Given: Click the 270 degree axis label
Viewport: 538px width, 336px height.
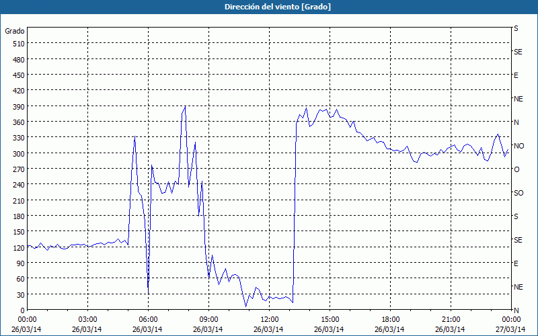Looking at the screenshot, I should click(20, 169).
